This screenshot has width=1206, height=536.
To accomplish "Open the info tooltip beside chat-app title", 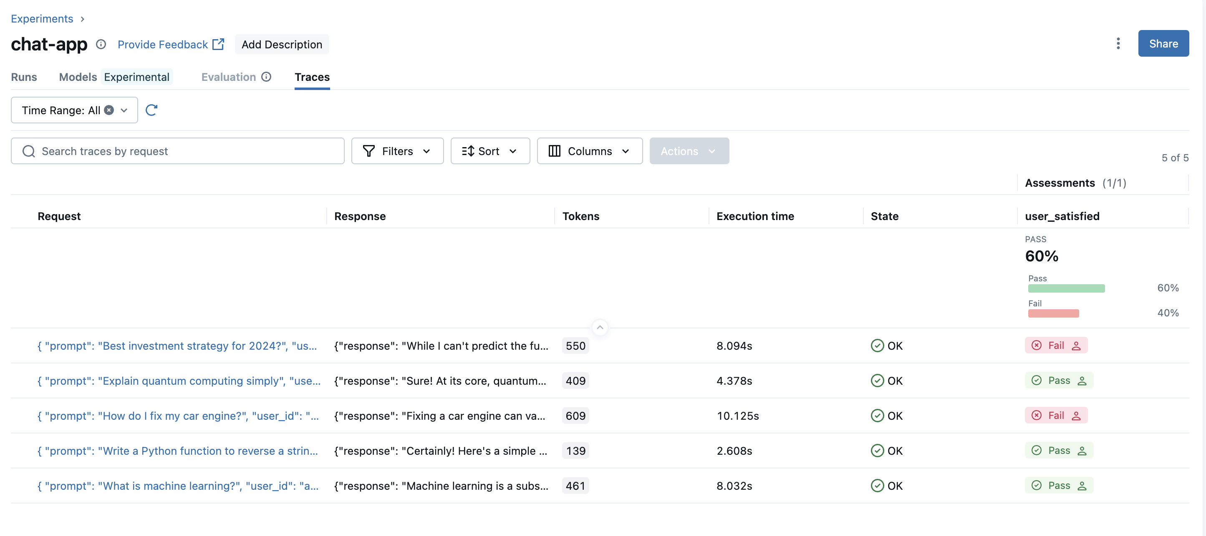I will (100, 45).
